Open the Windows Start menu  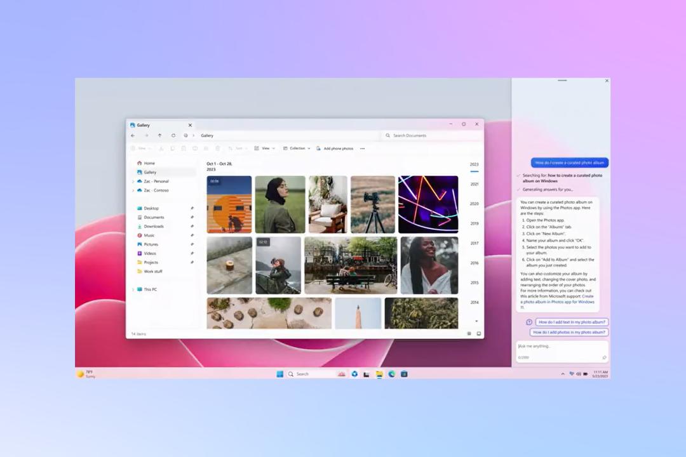[x=280, y=374]
